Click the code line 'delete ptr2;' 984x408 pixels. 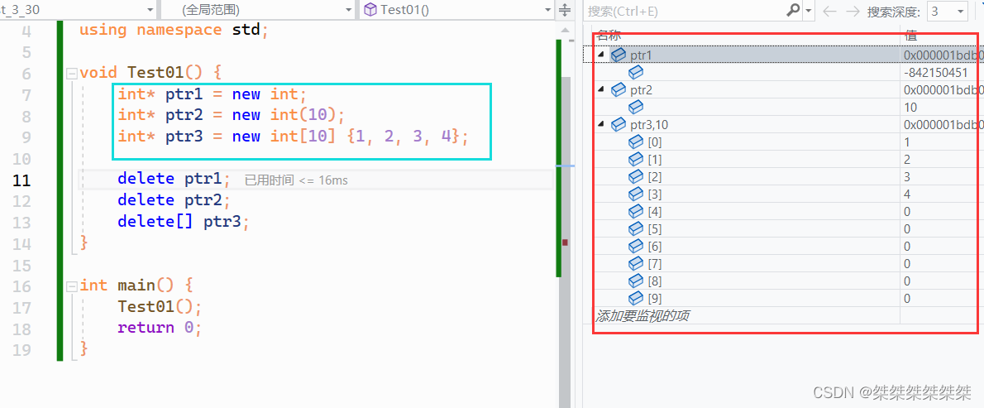click(x=174, y=200)
